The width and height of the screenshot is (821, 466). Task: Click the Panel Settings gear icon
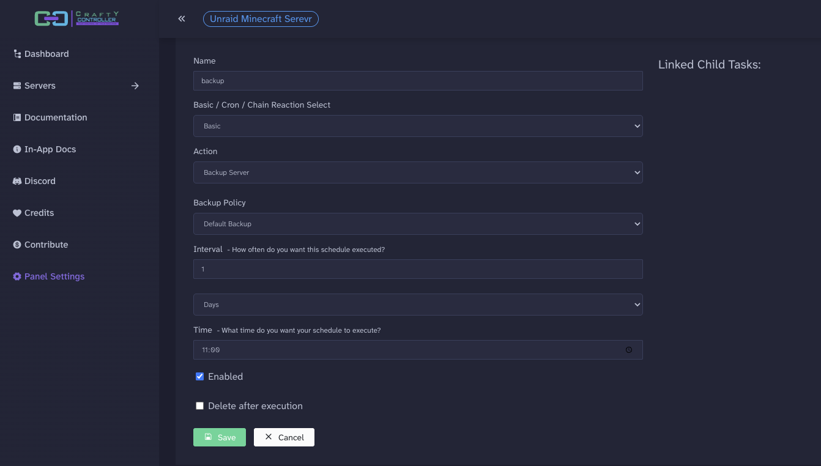(17, 276)
